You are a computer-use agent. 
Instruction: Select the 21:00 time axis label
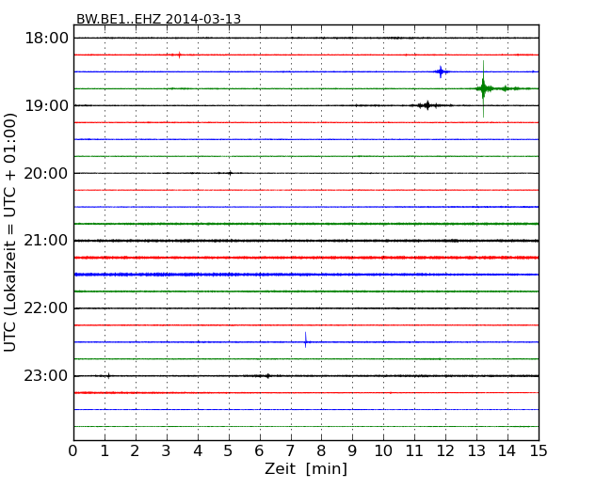point(46,241)
